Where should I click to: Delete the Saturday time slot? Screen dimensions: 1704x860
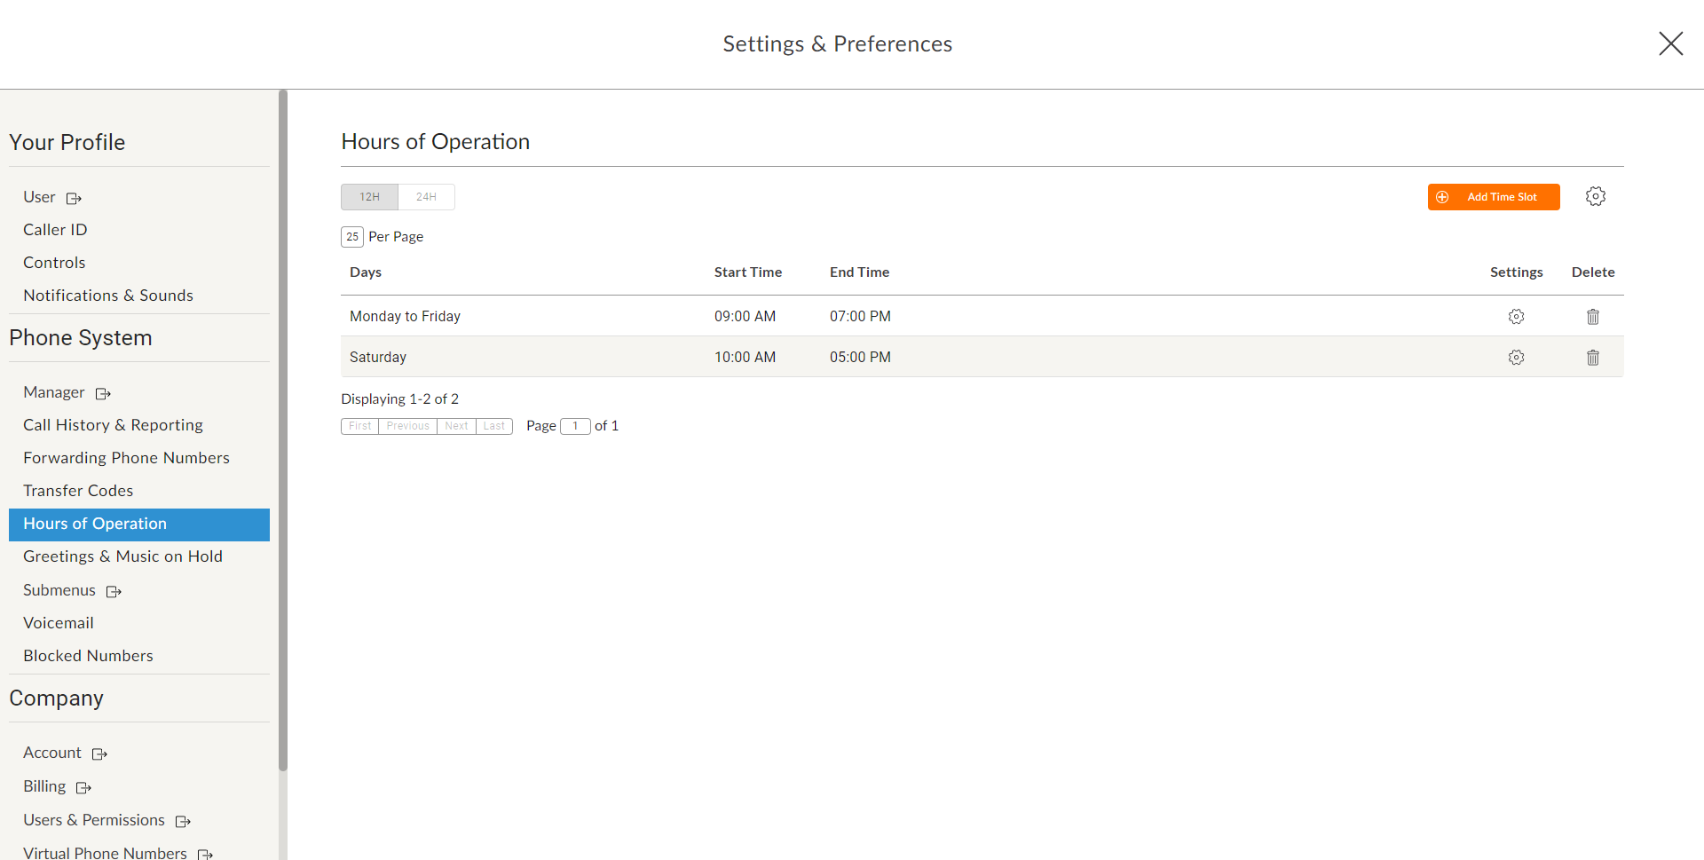tap(1593, 357)
